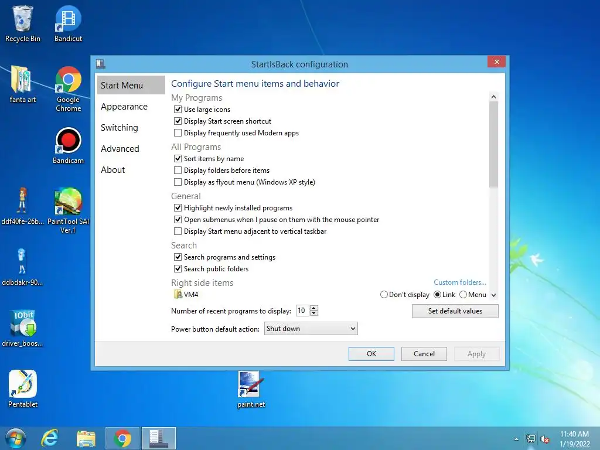
Task: Open the Custom folders link
Action: 460,282
